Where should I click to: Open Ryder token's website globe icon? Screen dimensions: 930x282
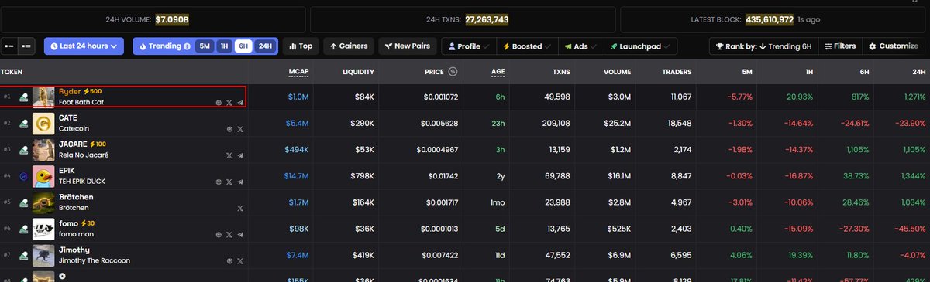(x=219, y=102)
